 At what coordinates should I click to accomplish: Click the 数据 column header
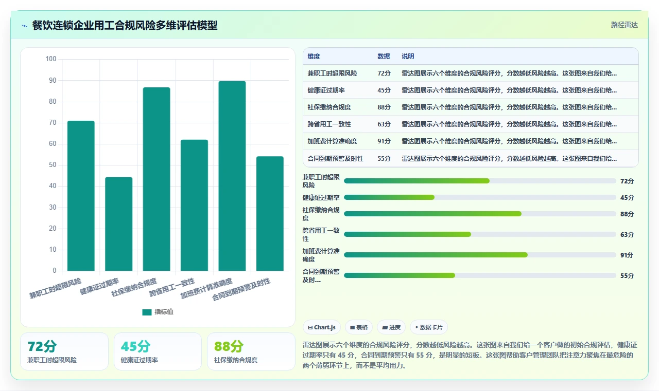click(x=384, y=57)
